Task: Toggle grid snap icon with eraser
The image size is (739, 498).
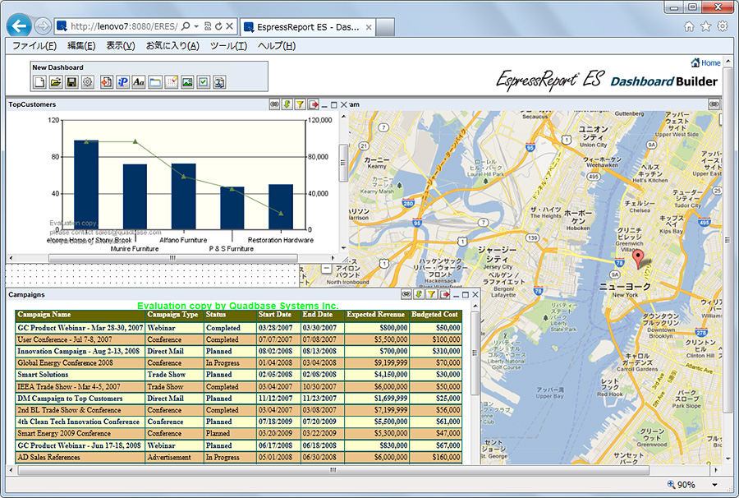Action: pos(171,82)
